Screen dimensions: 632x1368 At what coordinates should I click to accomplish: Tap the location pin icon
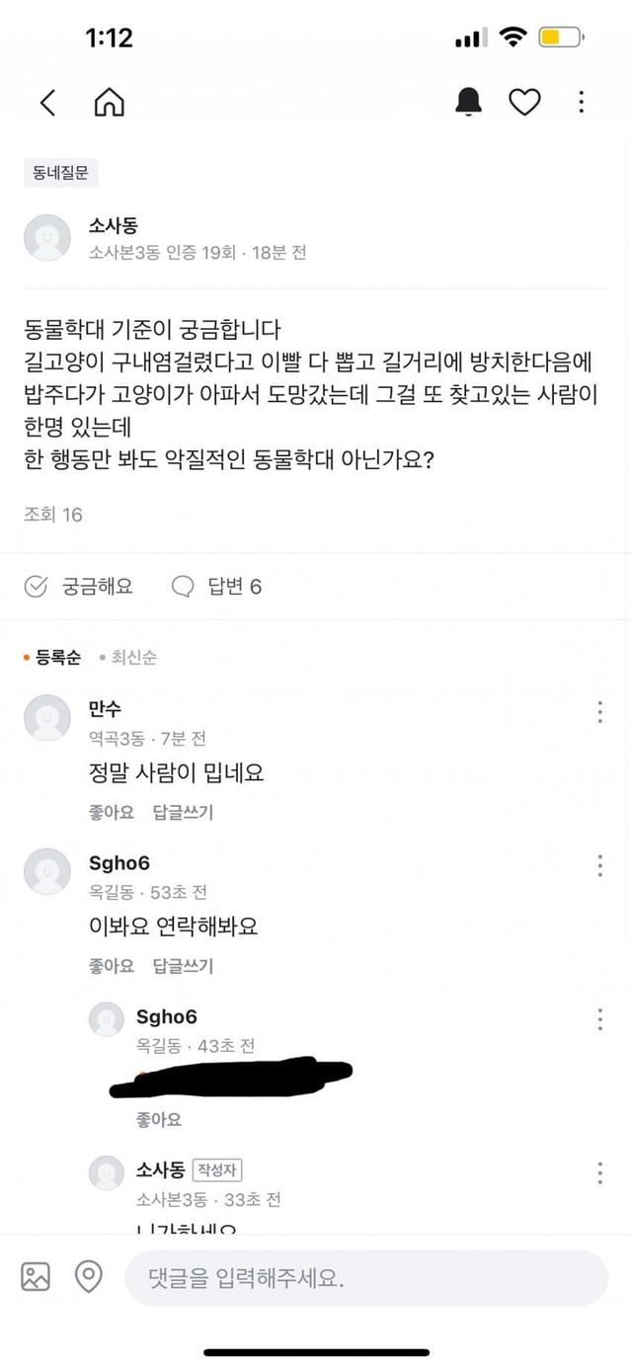pyautogui.click(x=89, y=1277)
